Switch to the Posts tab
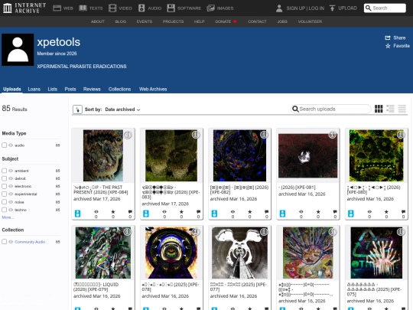This screenshot has height=310, width=413. click(70, 89)
